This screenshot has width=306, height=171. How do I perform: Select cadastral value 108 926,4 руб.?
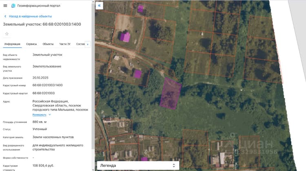pos(43,166)
